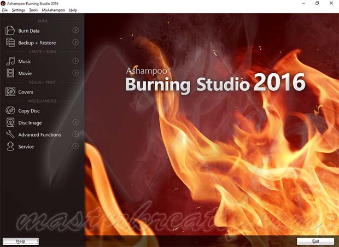Click the Advanced Functions wrench icon
339x247 pixels.
point(10,134)
